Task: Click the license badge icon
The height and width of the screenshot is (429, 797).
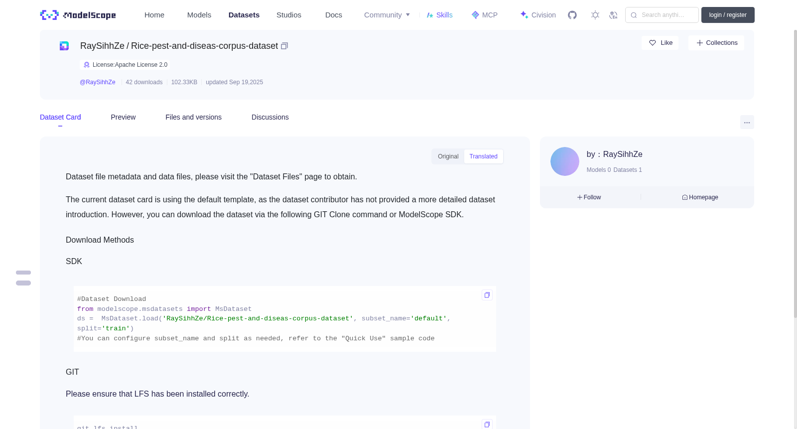Action: pos(87,65)
